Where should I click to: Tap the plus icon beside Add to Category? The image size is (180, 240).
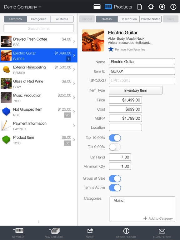pyautogui.click(x=145, y=218)
